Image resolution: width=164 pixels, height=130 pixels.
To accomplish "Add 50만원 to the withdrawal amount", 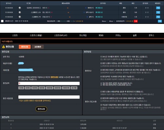I will click(42, 88).
